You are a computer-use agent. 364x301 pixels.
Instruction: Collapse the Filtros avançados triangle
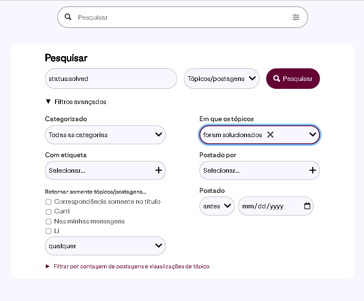pos(48,101)
